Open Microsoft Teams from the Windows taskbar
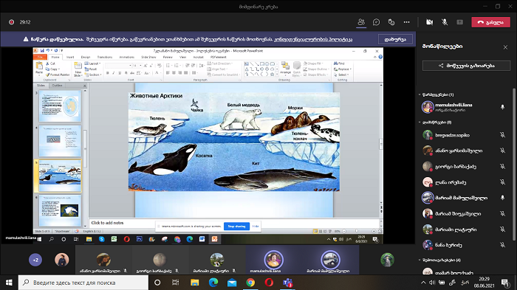The width and height of the screenshot is (517, 290). (x=287, y=283)
